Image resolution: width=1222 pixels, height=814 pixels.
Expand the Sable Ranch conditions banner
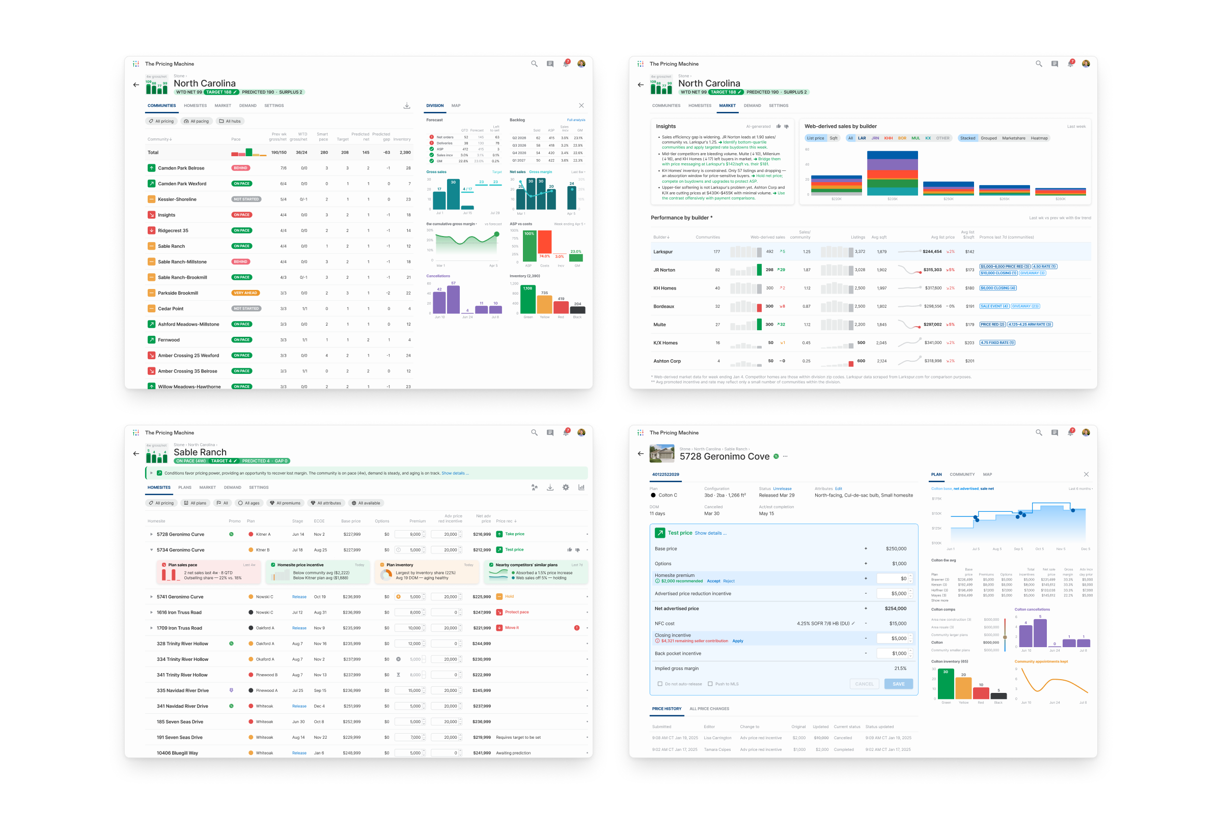click(151, 473)
